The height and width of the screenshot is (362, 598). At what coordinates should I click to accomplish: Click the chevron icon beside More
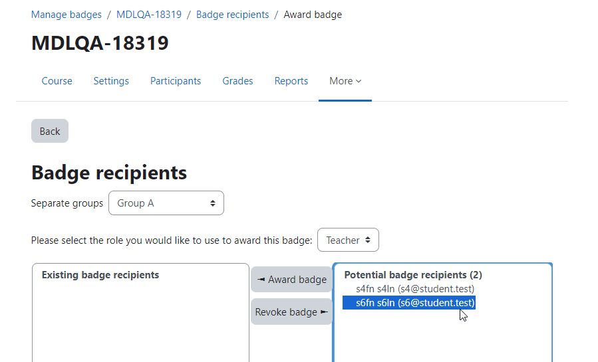pos(359,81)
